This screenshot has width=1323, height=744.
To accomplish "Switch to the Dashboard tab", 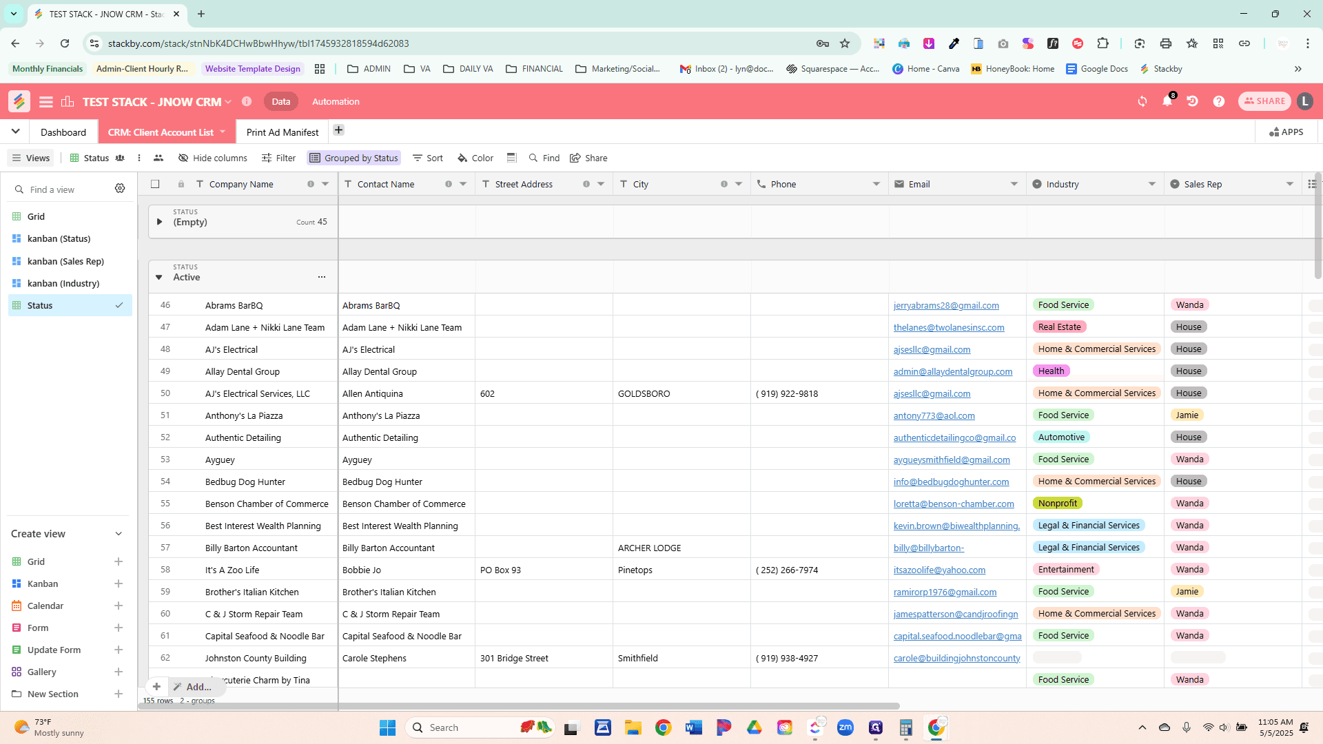I will pyautogui.click(x=63, y=132).
